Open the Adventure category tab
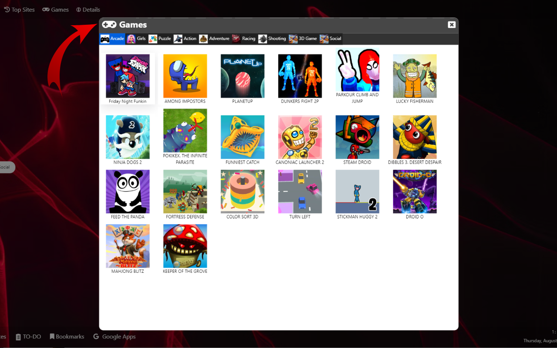Screen dimensions: 557x348 [214, 39]
